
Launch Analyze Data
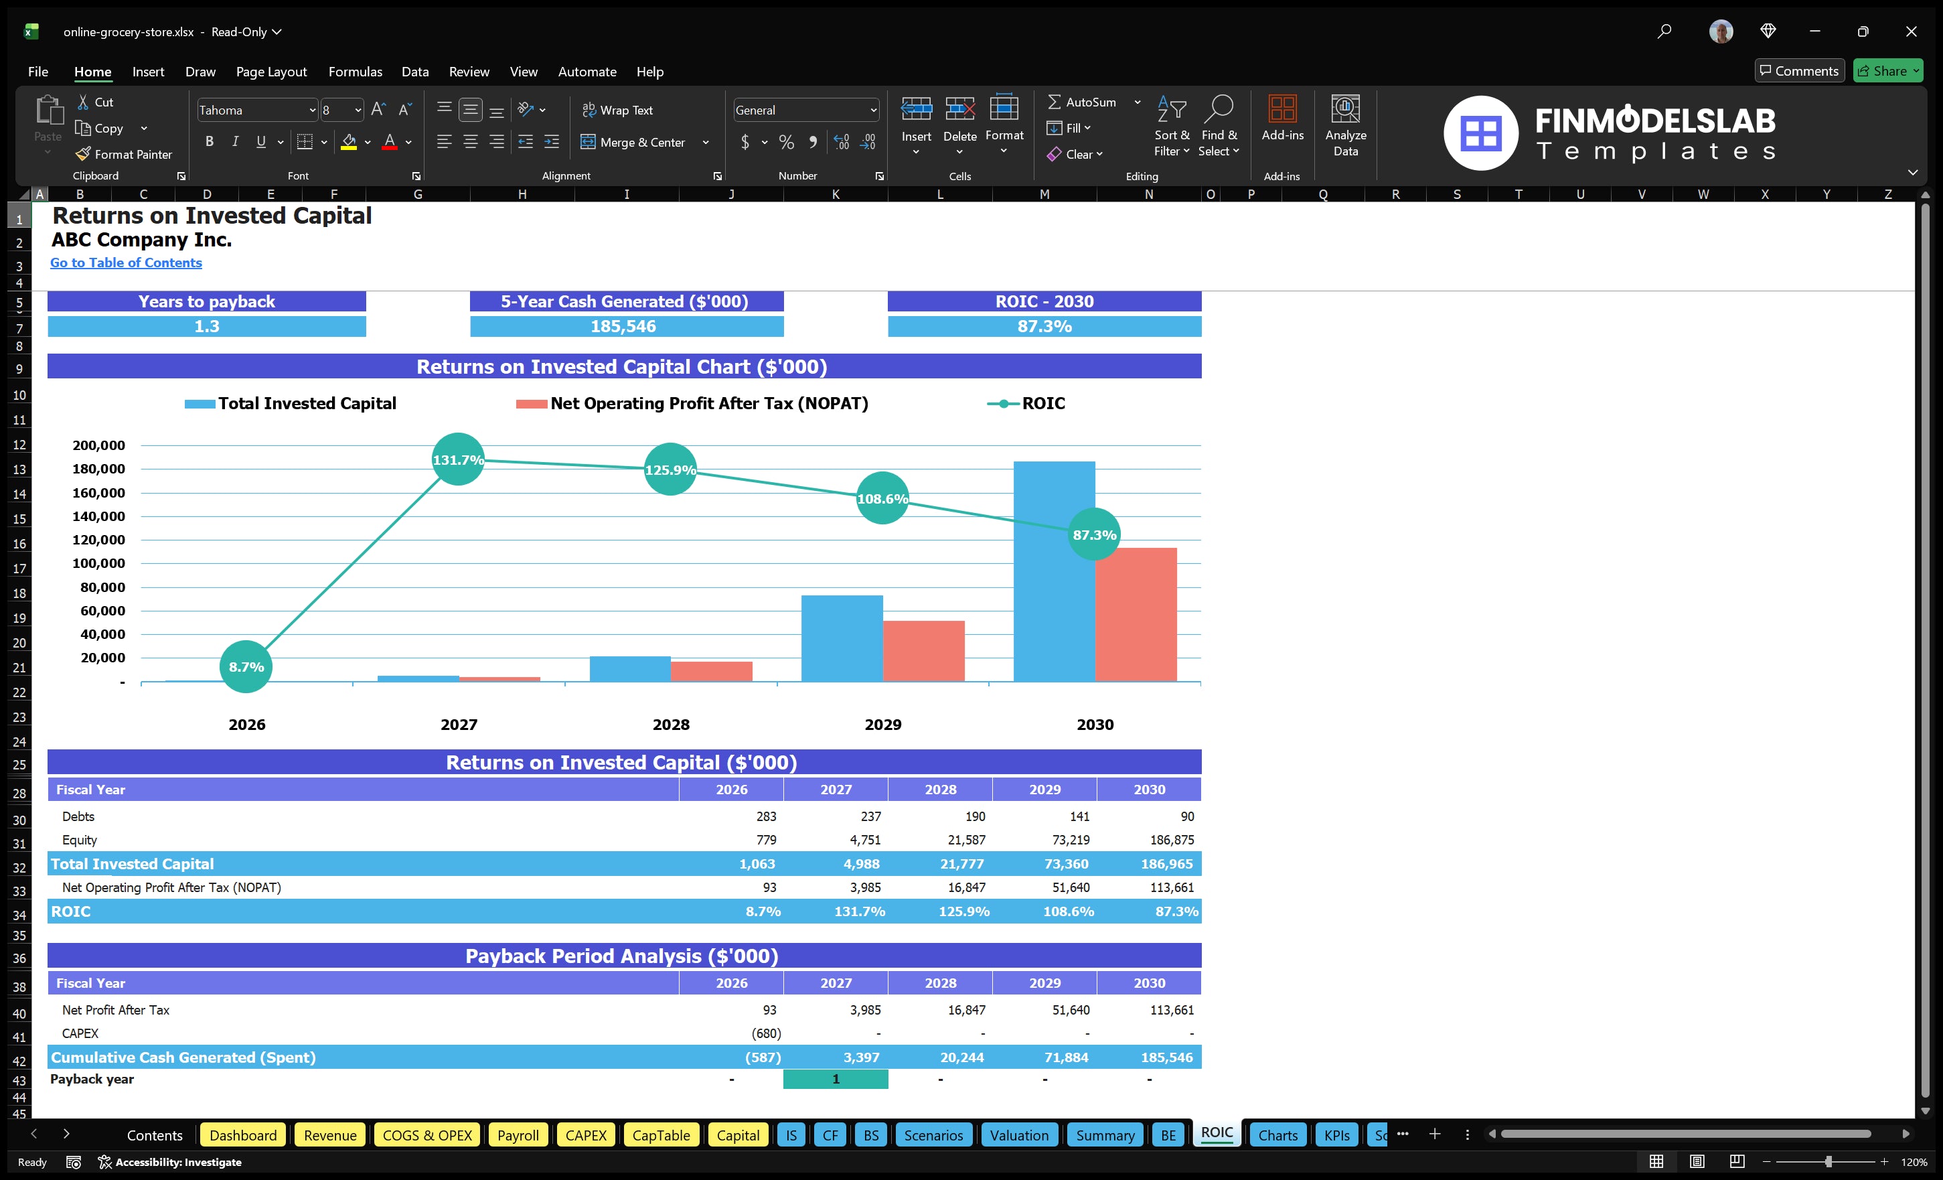1346,125
